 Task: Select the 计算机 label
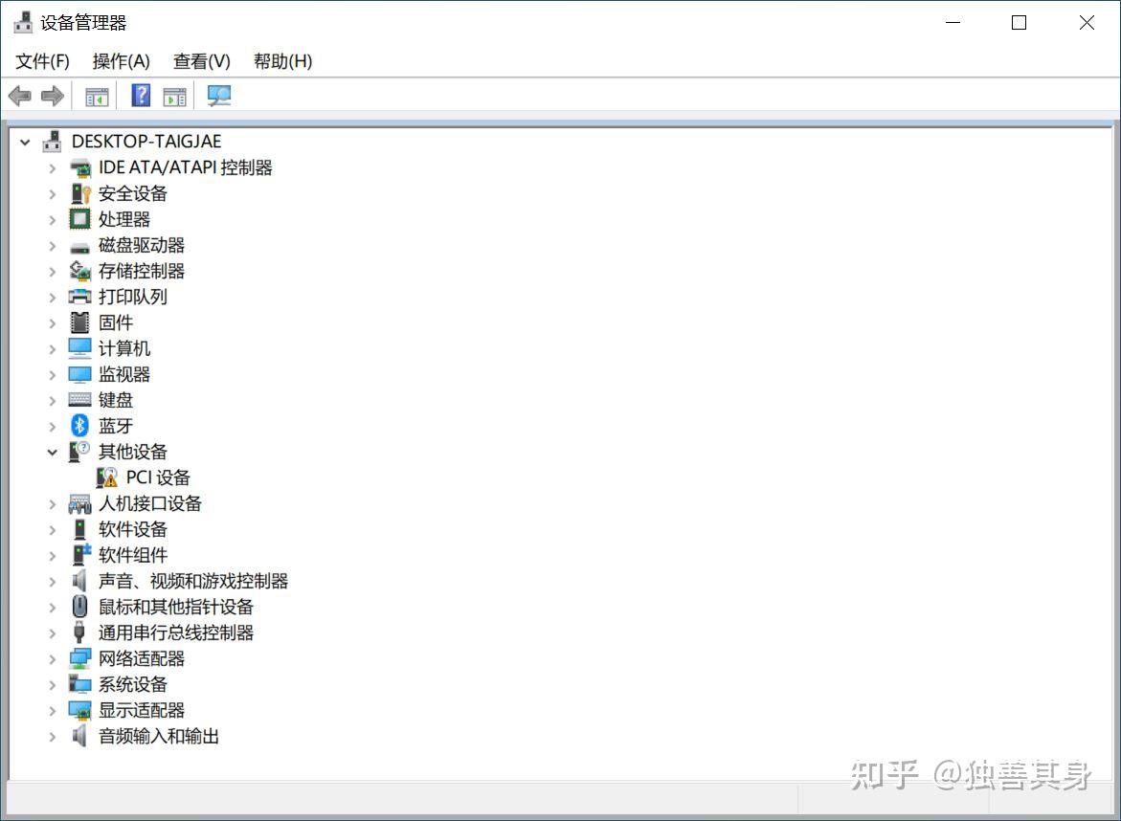[124, 348]
